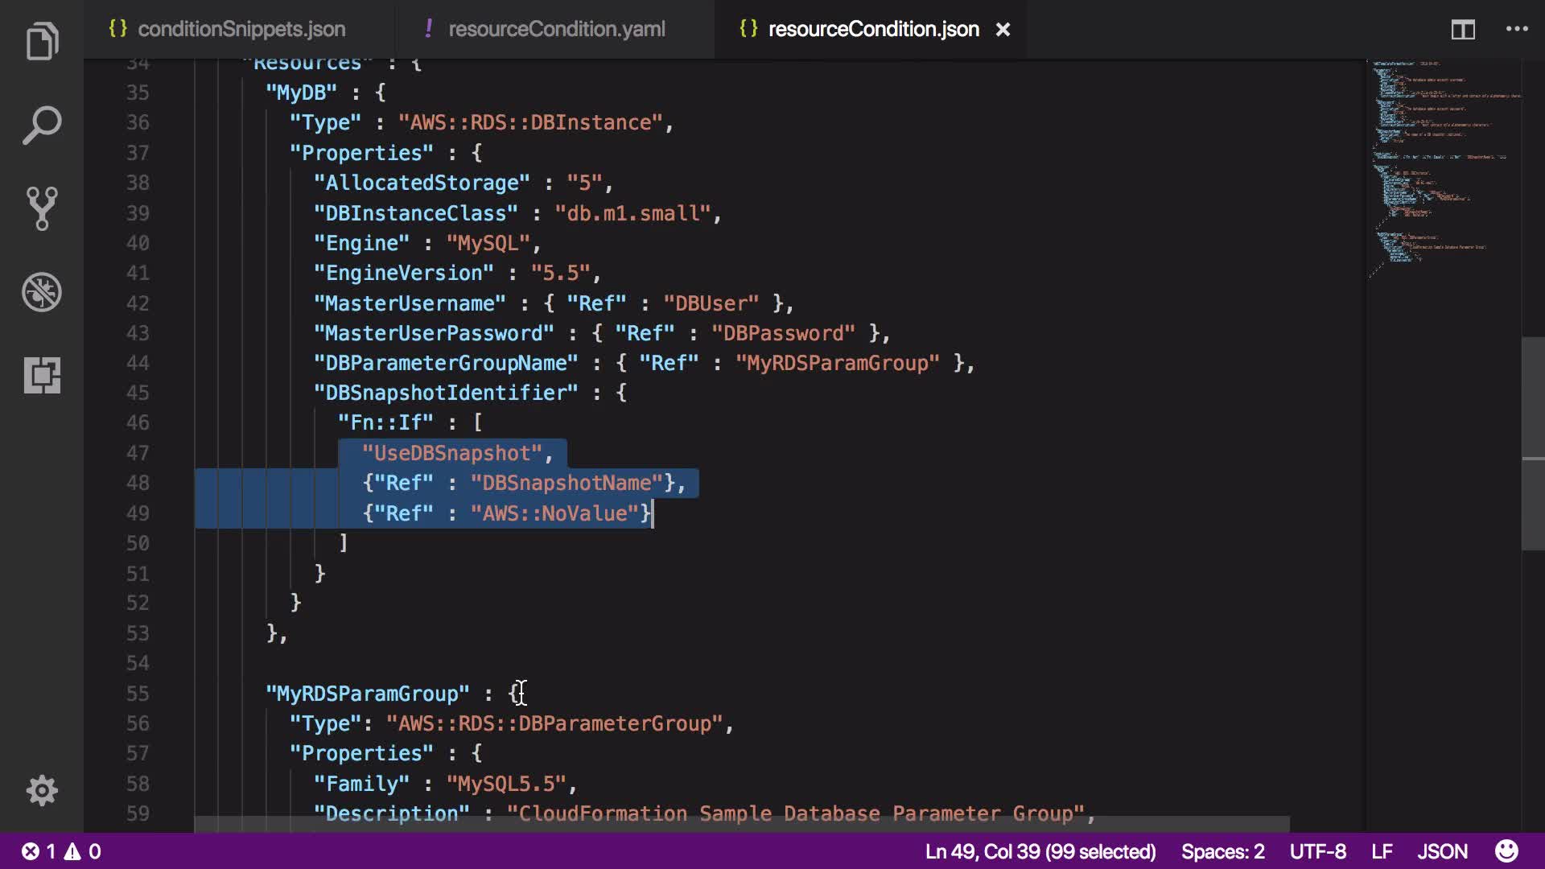Send feedback via the smiley icon
The width and height of the screenshot is (1545, 869).
(x=1506, y=851)
